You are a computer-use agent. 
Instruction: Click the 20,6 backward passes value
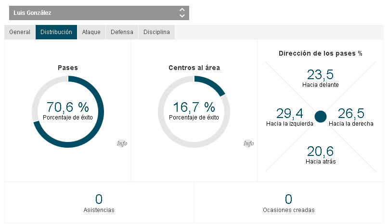321,151
